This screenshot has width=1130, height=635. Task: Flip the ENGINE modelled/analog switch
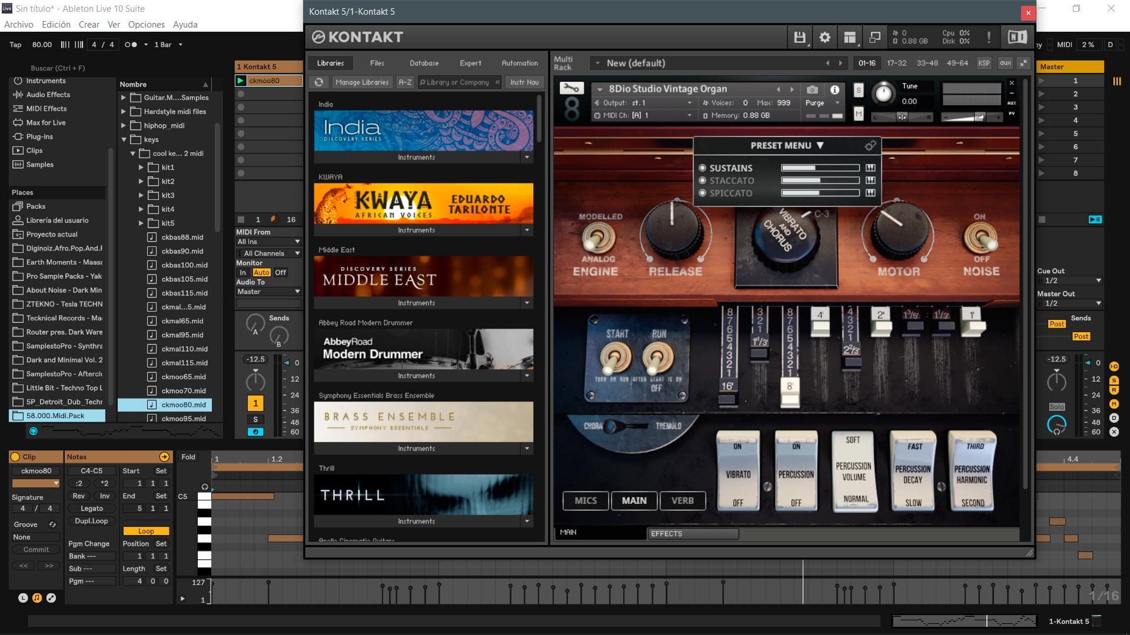599,238
